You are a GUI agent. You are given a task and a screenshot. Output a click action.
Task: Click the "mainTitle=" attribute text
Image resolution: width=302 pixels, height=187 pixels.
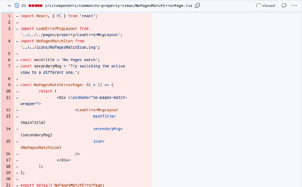click(105, 116)
